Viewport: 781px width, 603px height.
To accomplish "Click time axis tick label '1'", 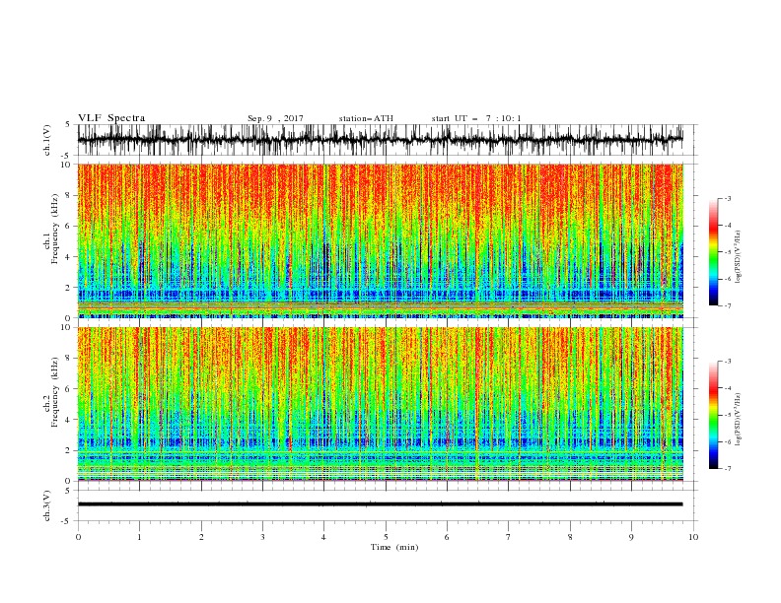I will coord(139,537).
